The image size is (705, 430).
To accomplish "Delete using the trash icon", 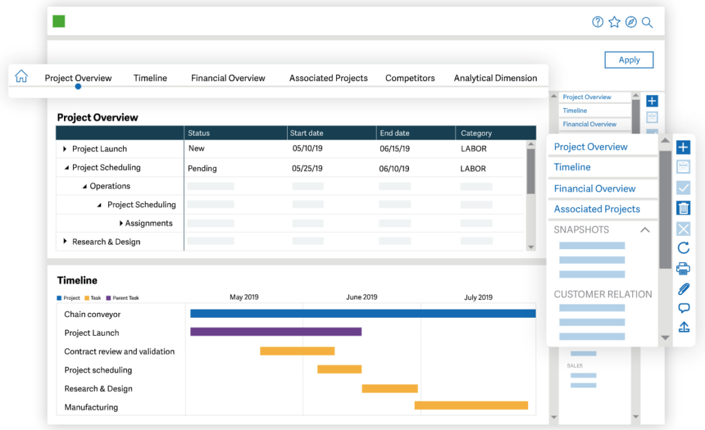I will tap(683, 208).
